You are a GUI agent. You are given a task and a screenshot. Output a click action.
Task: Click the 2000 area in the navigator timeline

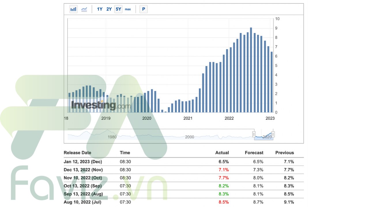(x=189, y=137)
